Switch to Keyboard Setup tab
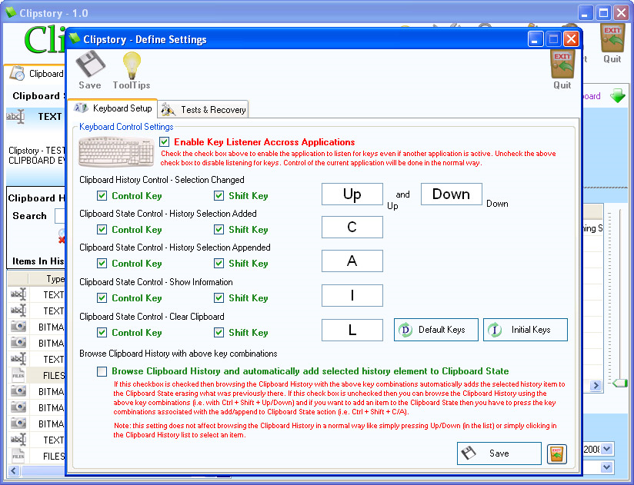Image resolution: width=634 pixels, height=485 pixels. click(x=113, y=108)
